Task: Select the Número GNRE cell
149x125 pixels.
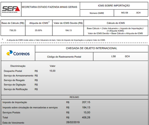Action: [97, 13]
